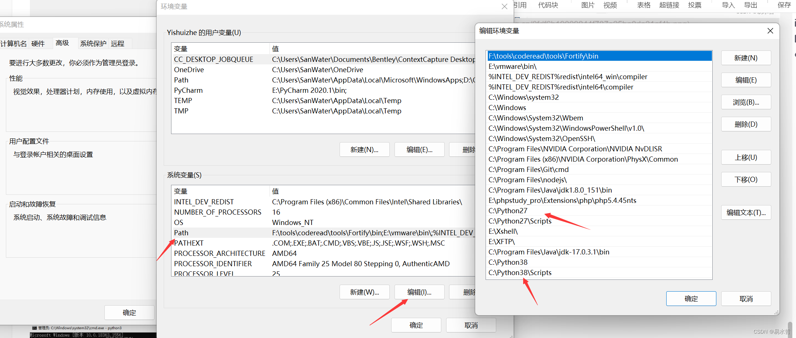The width and height of the screenshot is (796, 338).
Task: Select TEMP user variable row
Action: [324, 101]
